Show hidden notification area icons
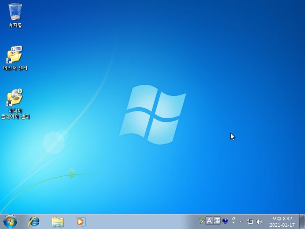Screen dimensions: 305x229 (241, 222)
